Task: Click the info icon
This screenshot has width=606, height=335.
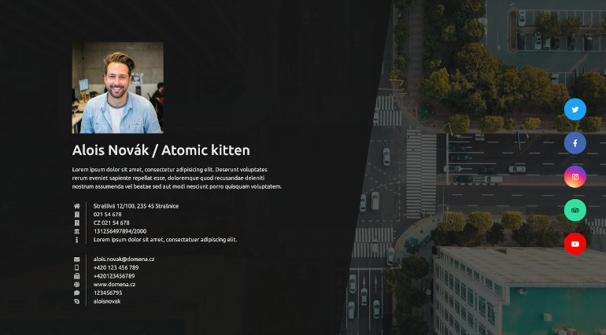Action: pyautogui.click(x=77, y=240)
